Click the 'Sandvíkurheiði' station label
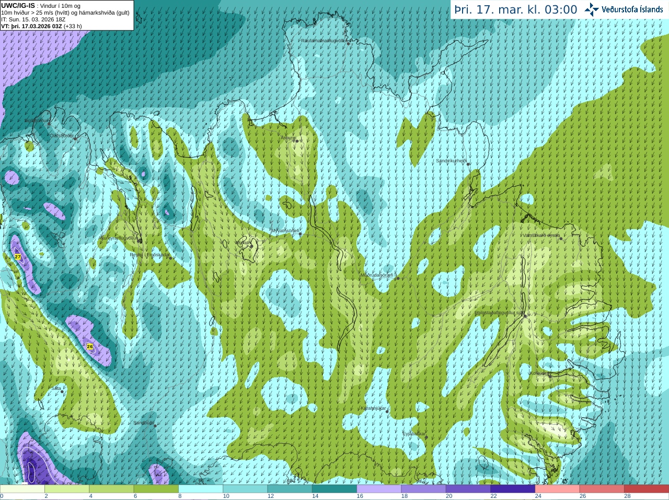The image size is (669, 500). tap(451, 161)
